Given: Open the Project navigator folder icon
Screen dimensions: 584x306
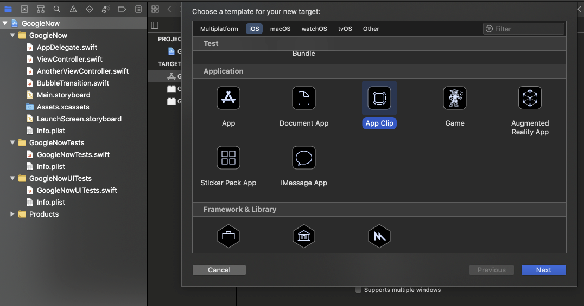Looking at the screenshot, I should [x=8, y=9].
